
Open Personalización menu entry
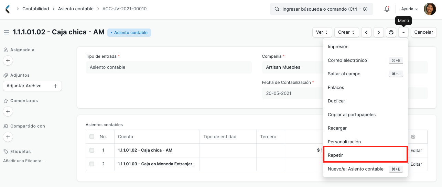[365, 142]
